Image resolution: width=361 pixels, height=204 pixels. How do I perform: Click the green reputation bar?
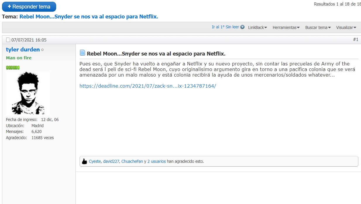coord(13,68)
